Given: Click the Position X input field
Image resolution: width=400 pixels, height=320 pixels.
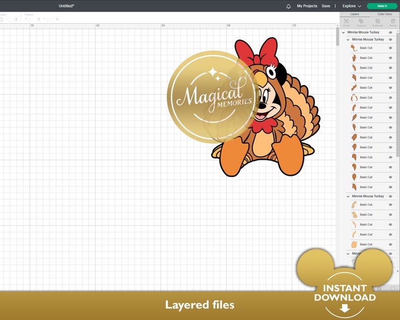Looking at the screenshot, I should 32,19.
